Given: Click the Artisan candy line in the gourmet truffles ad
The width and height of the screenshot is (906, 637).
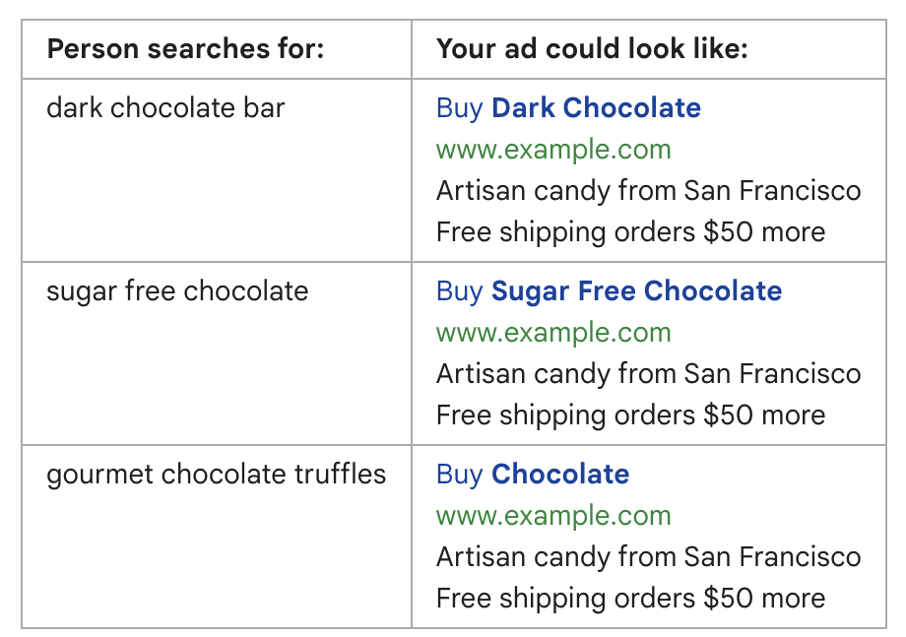Looking at the screenshot, I should tap(648, 556).
